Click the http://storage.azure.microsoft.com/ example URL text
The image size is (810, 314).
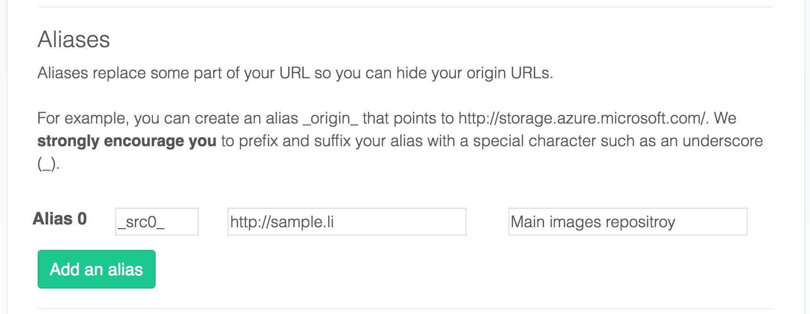pos(583,118)
